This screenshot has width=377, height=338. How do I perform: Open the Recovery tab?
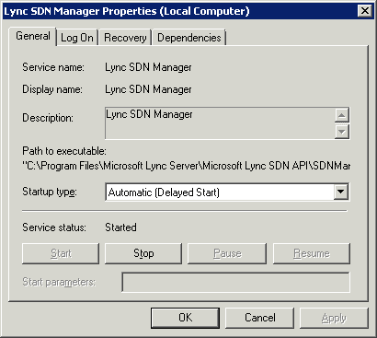(x=125, y=38)
